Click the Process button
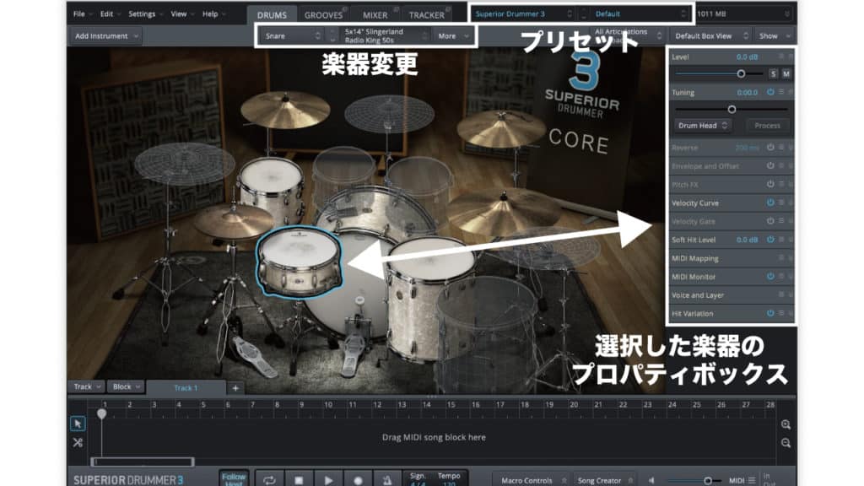This screenshot has width=864, height=486. 767,126
